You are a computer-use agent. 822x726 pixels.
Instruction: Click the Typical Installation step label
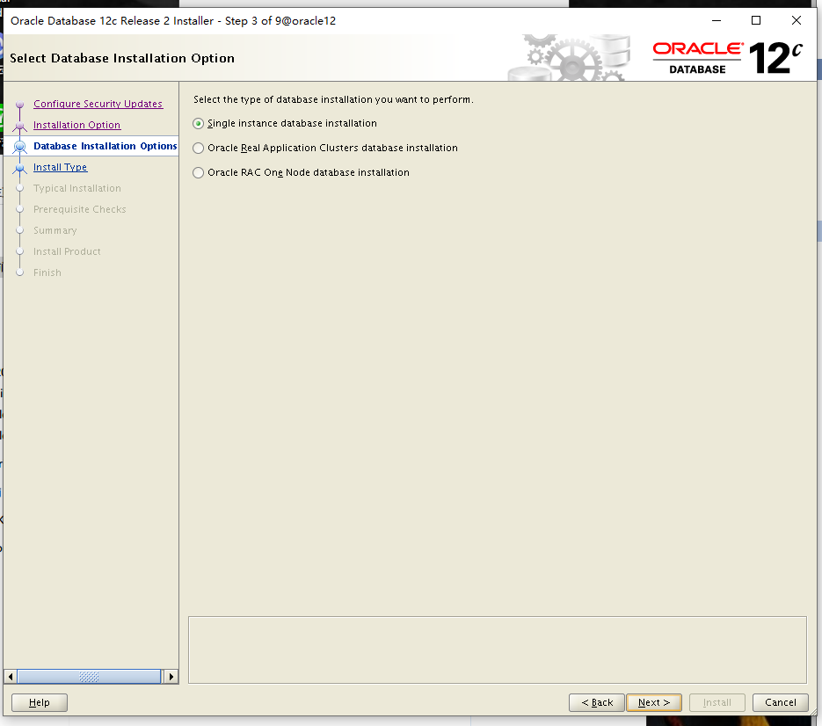[77, 188]
